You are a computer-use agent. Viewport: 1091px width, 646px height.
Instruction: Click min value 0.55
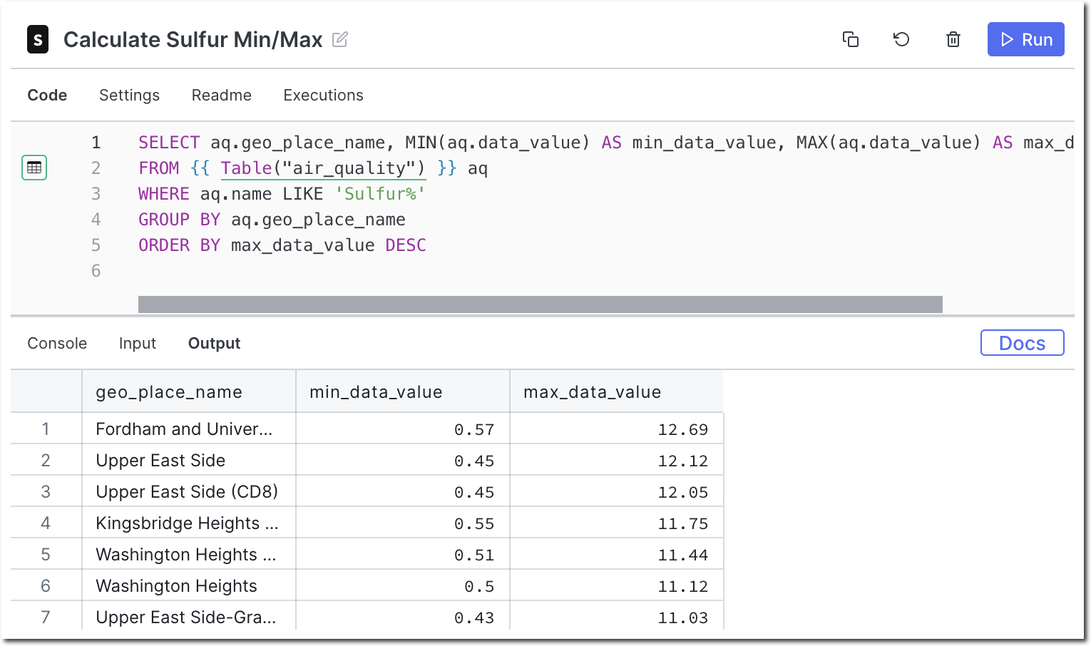click(x=474, y=523)
